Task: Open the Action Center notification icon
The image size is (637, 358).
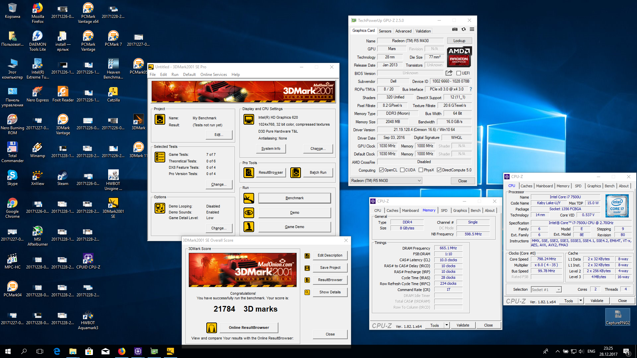Action: [626, 351]
